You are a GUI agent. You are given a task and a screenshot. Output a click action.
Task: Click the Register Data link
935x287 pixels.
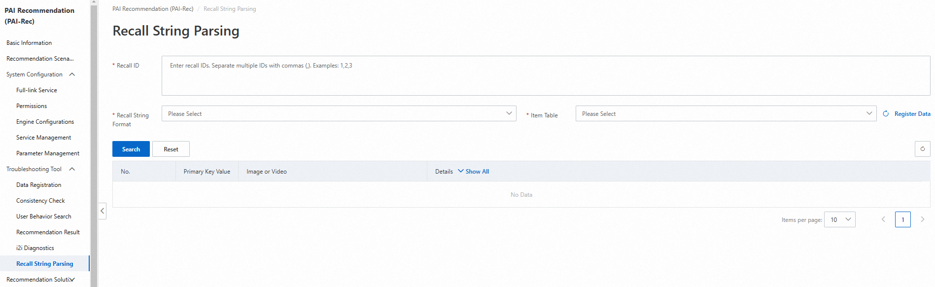[912, 114]
